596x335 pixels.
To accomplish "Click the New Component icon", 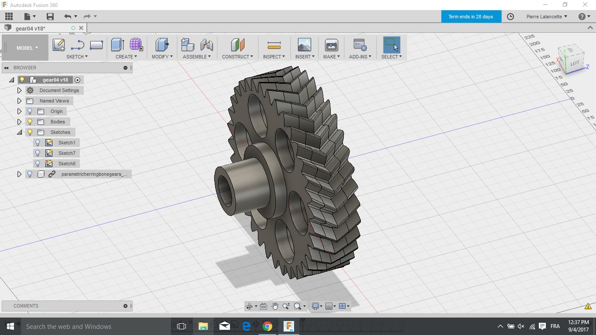I will [188, 44].
